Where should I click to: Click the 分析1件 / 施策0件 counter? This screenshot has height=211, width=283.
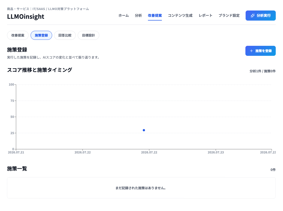[x=262, y=71]
